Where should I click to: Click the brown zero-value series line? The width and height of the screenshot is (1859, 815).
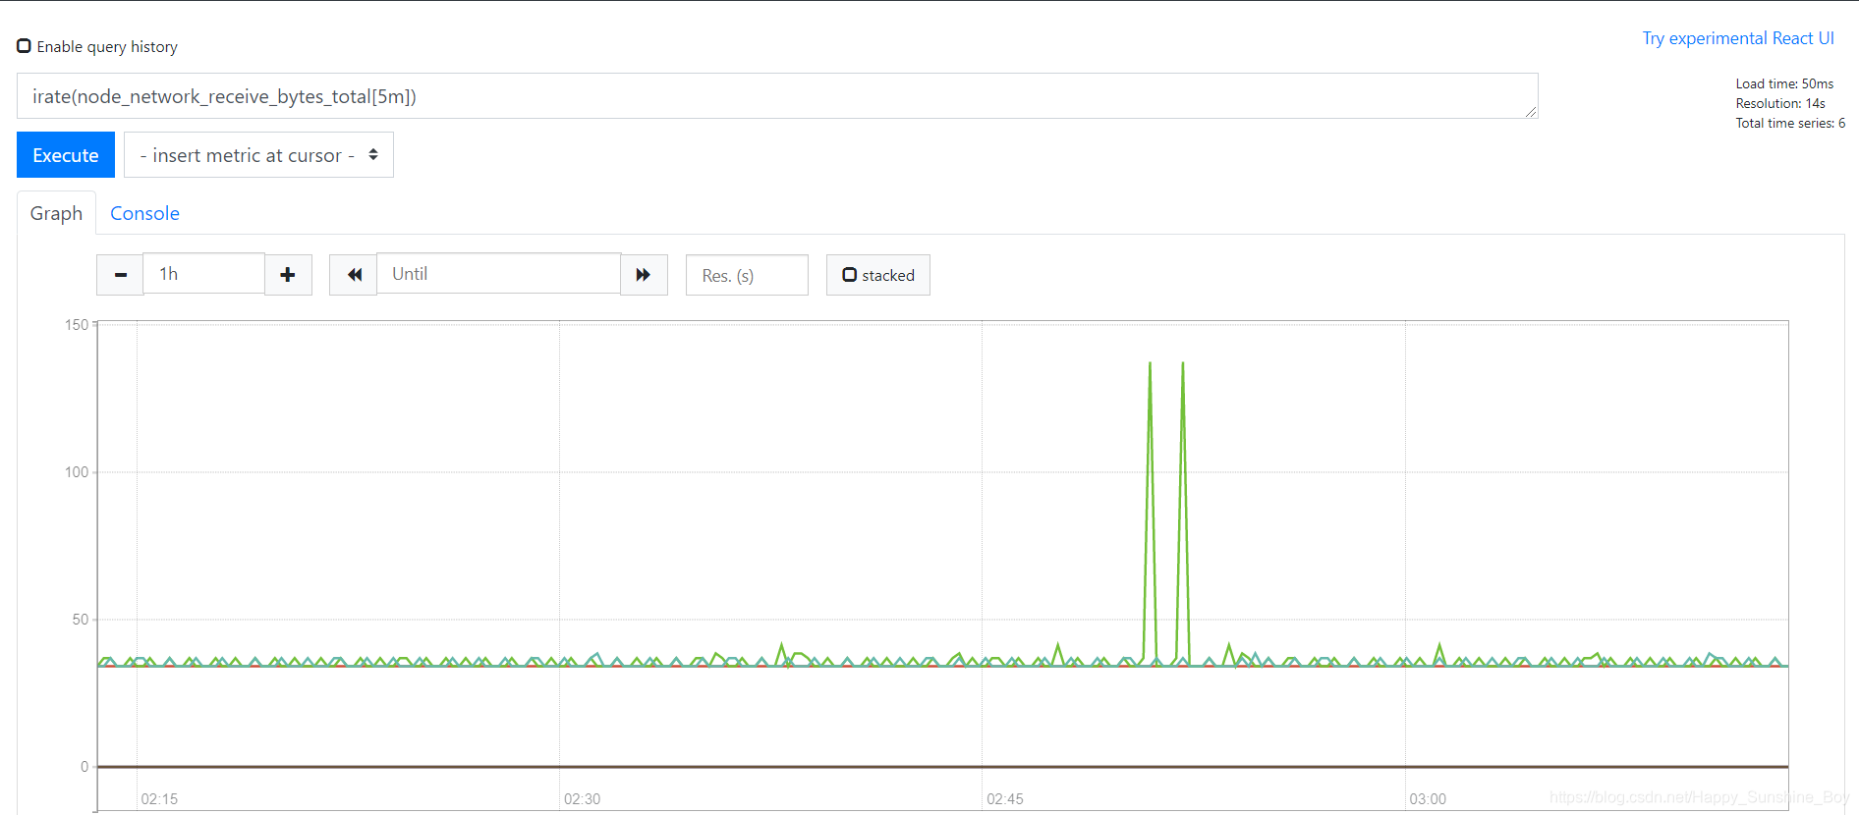click(943, 767)
